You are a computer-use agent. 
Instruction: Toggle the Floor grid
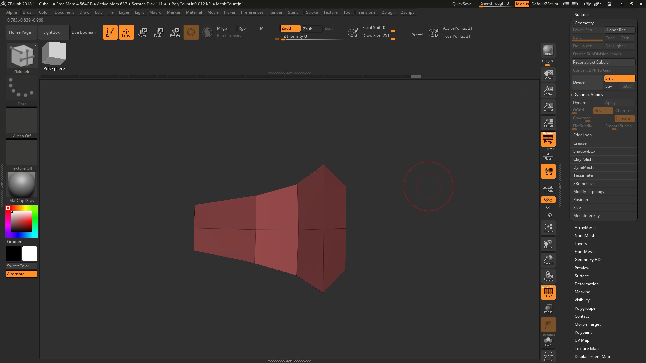point(548,156)
